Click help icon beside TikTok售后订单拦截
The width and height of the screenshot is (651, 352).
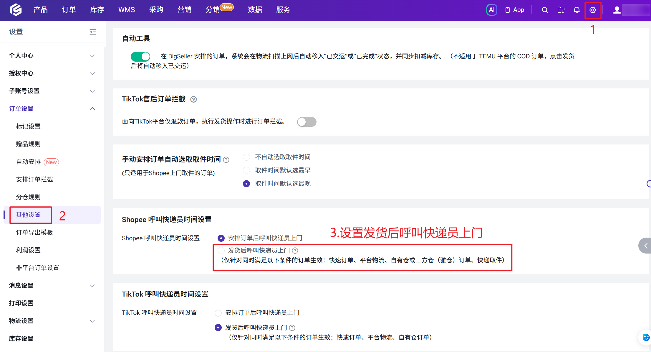193,99
